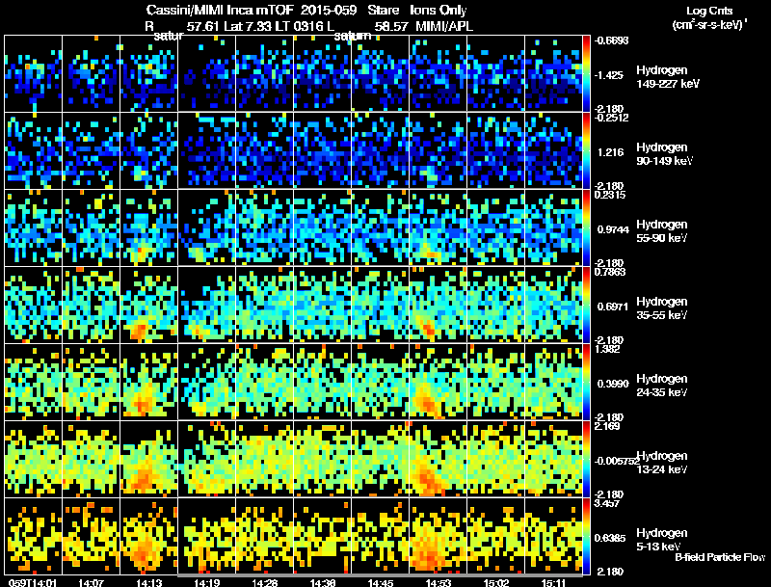Click the Hydrogen 90-149 keV row label
771x587 pixels.
664,154
